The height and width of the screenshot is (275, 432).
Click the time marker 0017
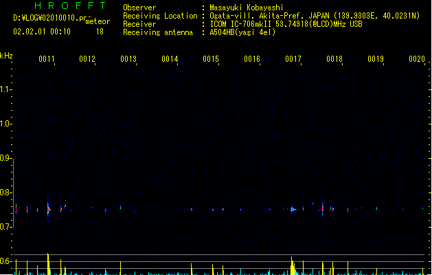click(x=293, y=58)
